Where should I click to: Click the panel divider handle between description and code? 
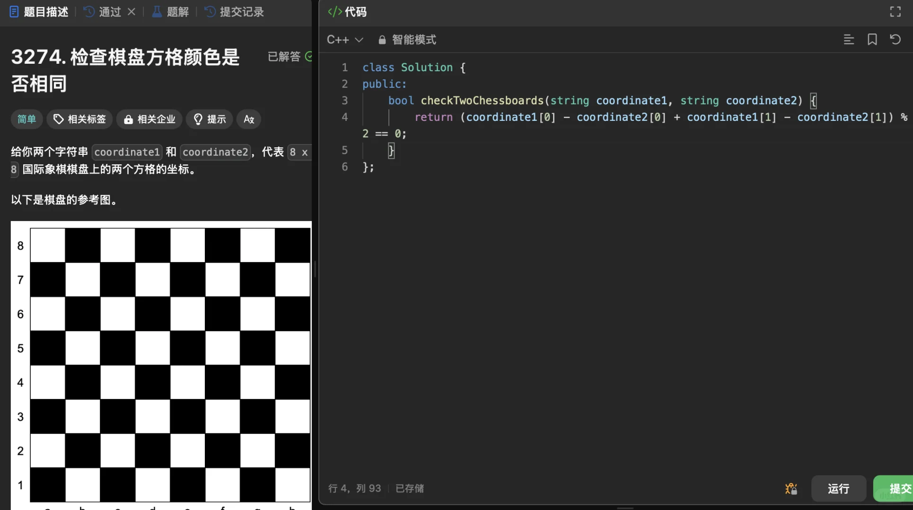315,269
